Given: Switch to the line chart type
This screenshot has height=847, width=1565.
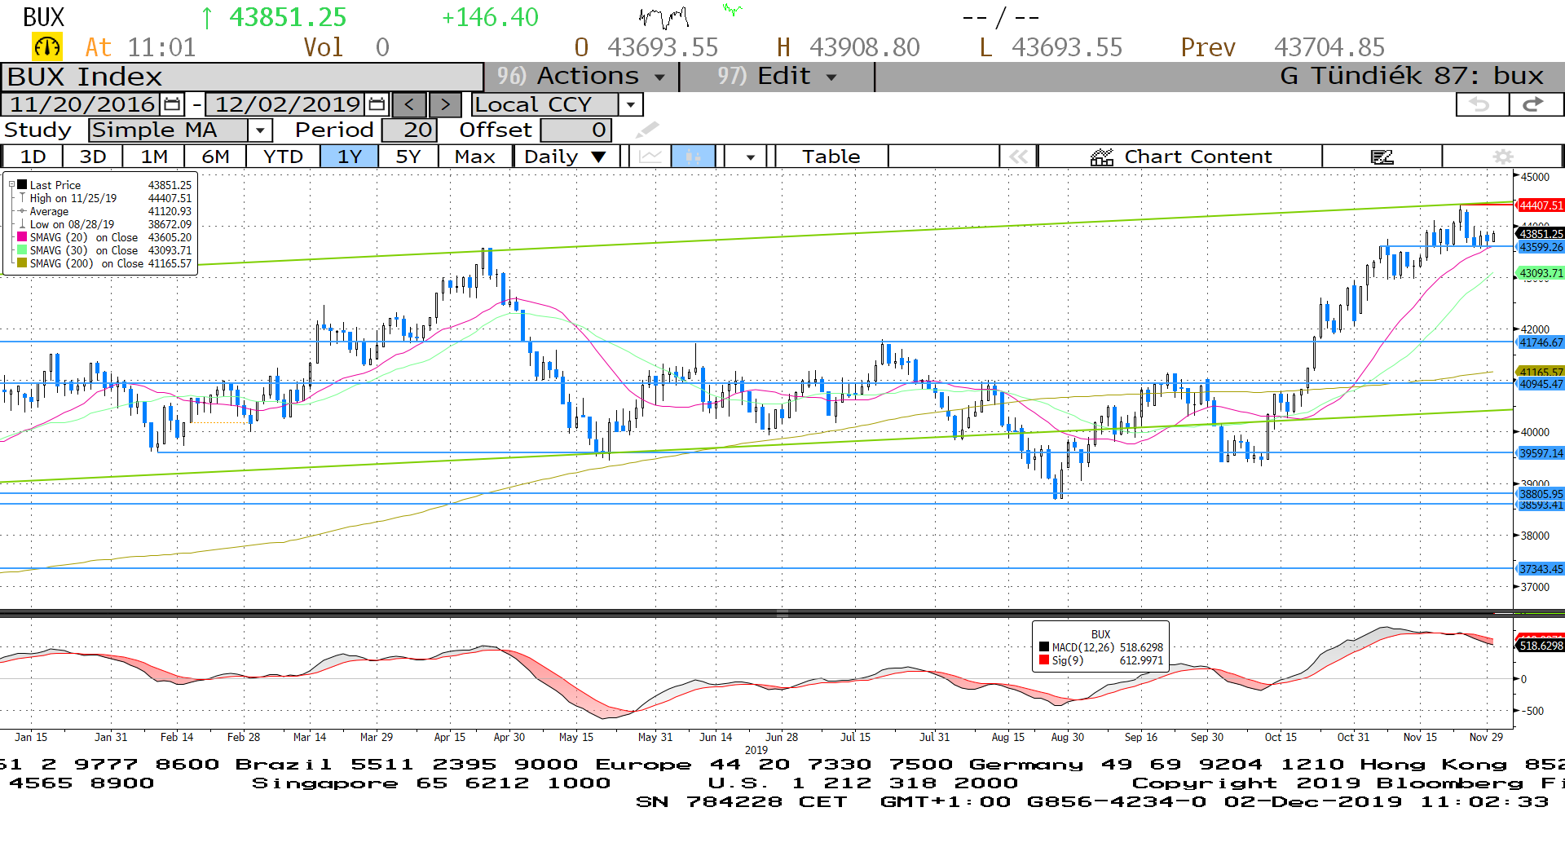Looking at the screenshot, I should point(650,157).
